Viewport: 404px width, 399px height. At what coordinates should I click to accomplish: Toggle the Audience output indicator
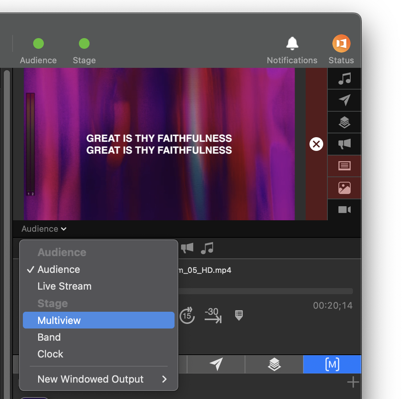(38, 44)
